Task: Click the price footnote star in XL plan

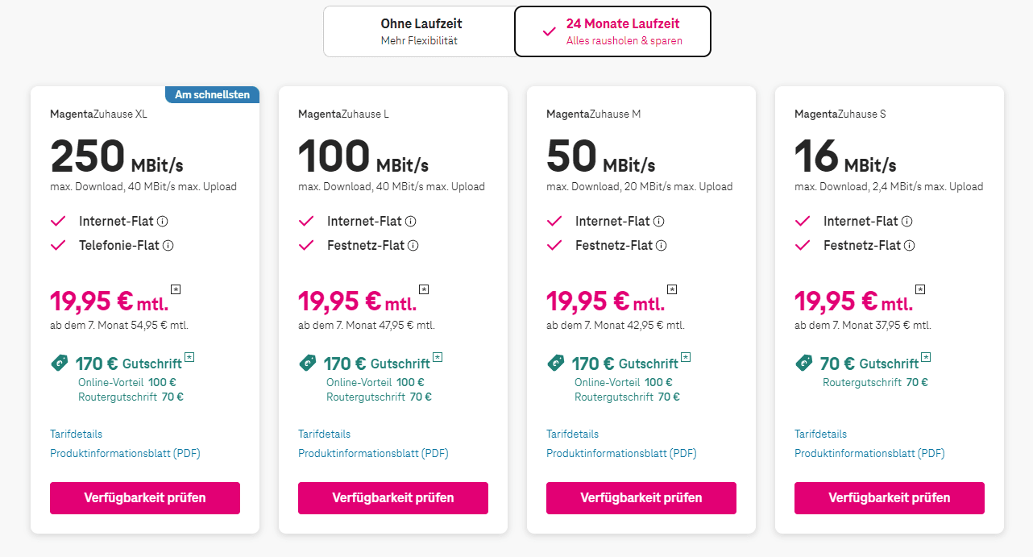Action: [x=176, y=289]
